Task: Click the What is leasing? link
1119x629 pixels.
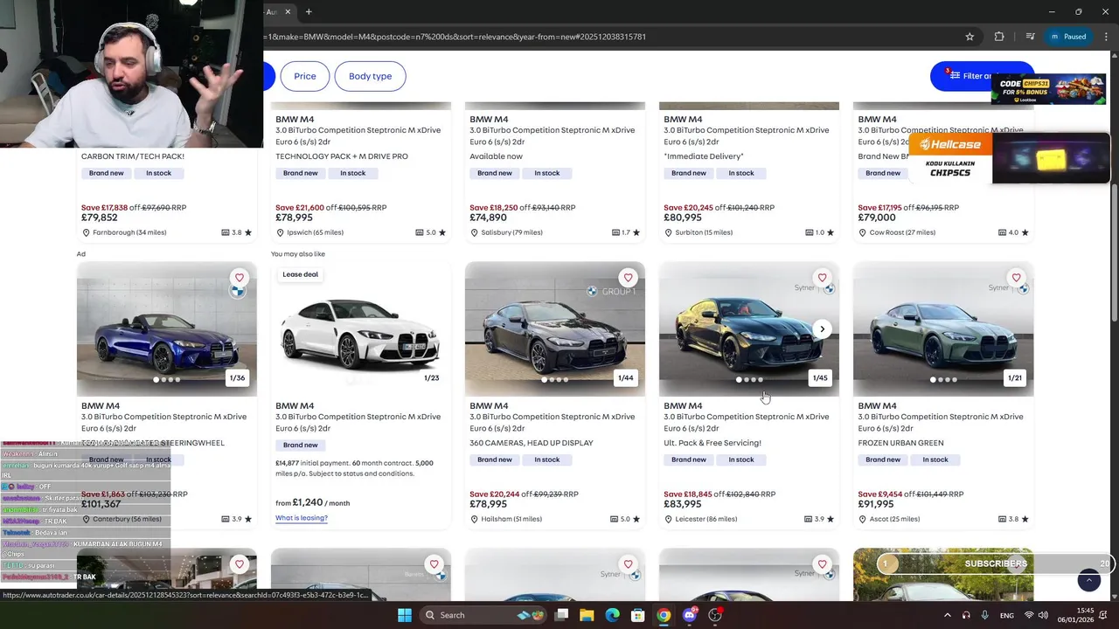Action: click(302, 518)
